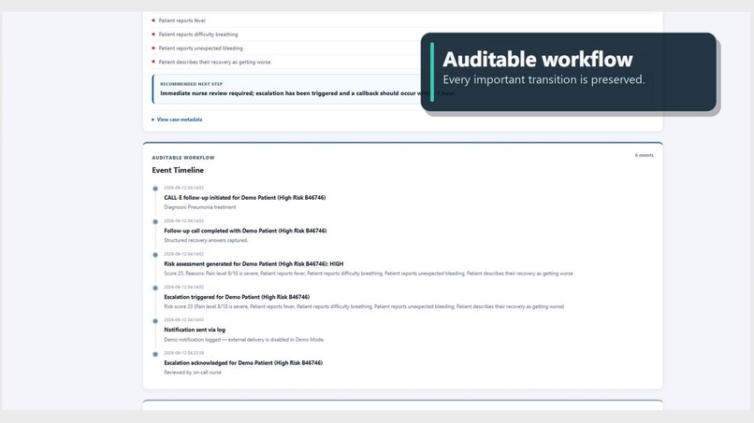Click timeline dot for Escalation triggered
The width and height of the screenshot is (754, 423).
coord(155,289)
